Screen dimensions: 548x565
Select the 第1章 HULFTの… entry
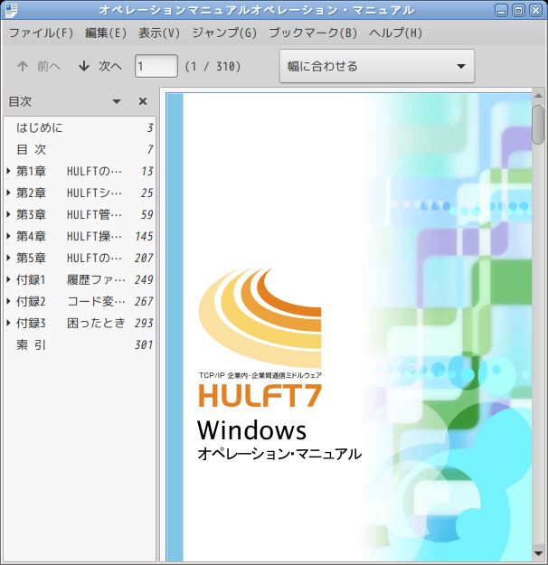pyautogui.click(x=80, y=171)
